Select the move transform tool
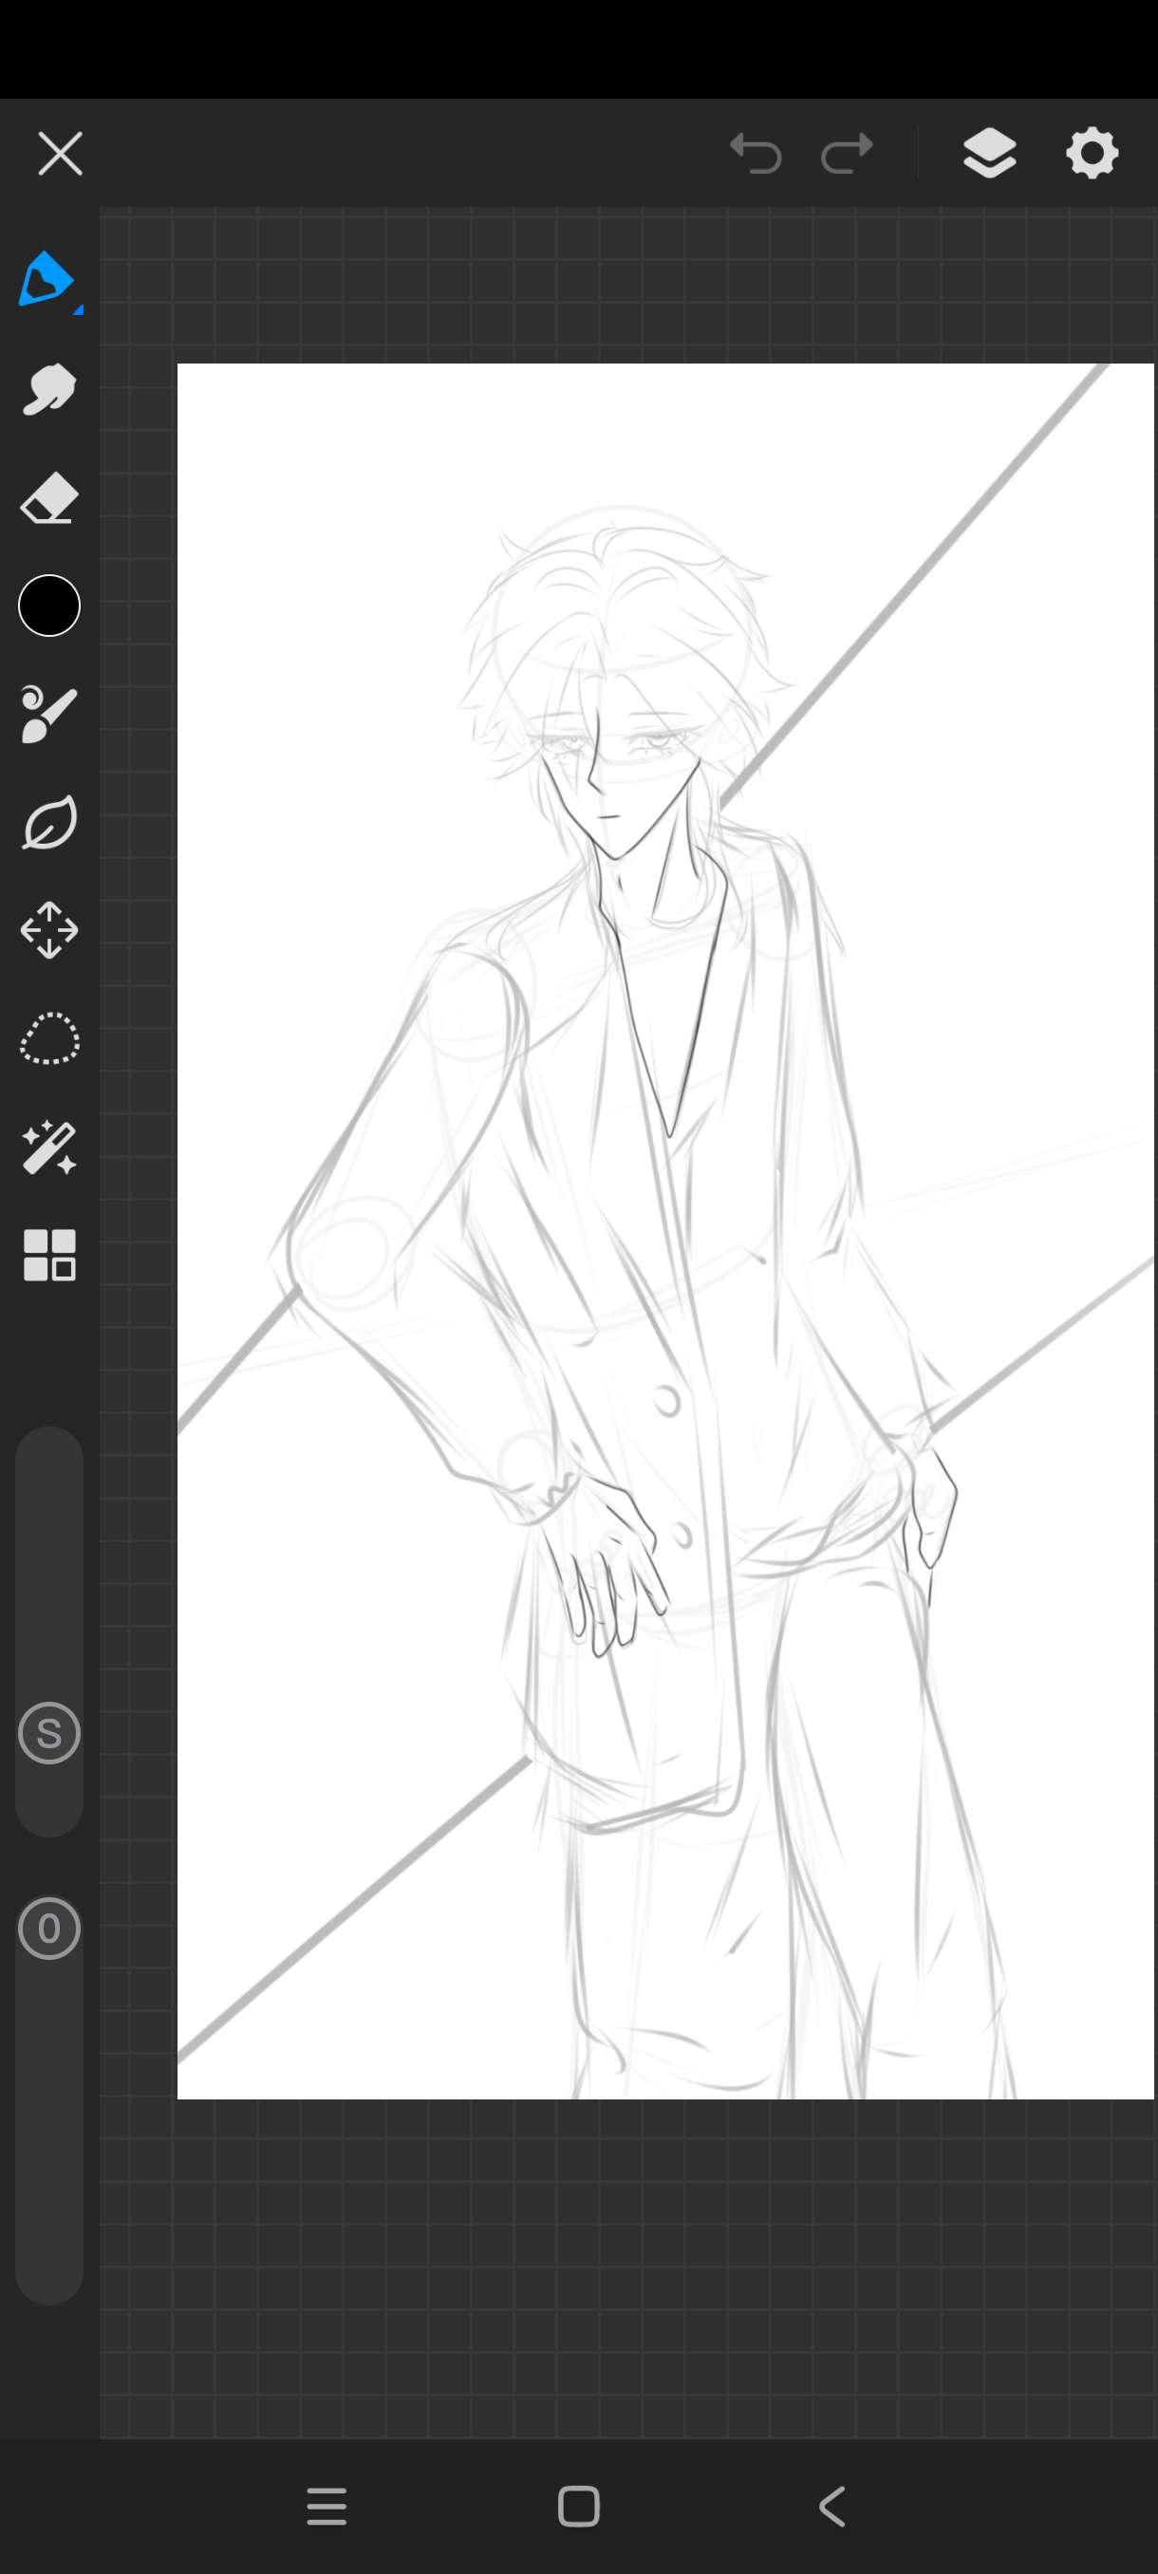The height and width of the screenshot is (2574, 1158). coord(49,930)
